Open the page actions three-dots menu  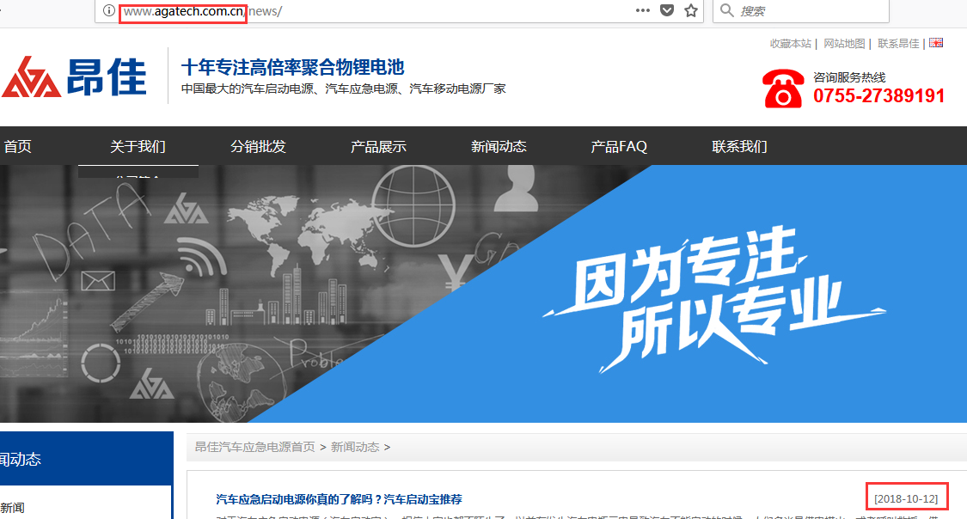[643, 10]
